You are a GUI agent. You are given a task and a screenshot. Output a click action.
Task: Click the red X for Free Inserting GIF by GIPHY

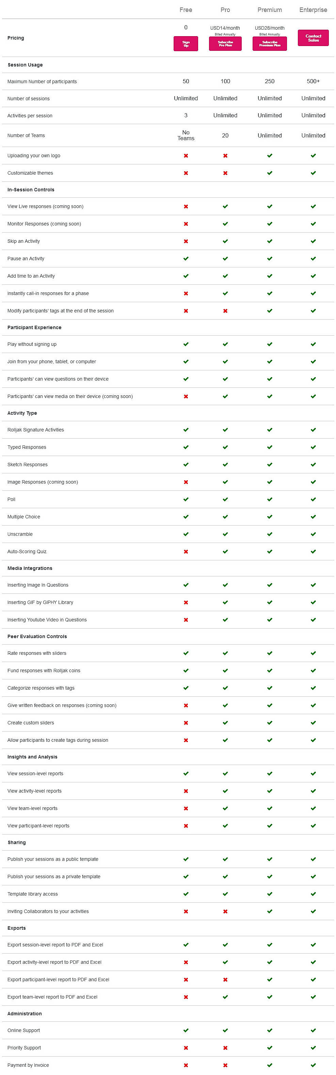pos(185,602)
